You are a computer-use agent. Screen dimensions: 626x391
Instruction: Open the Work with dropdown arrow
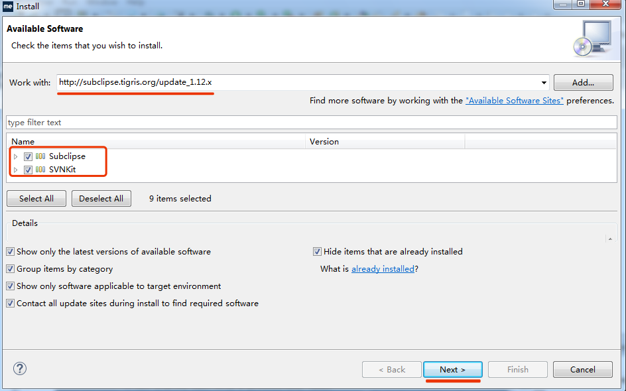pos(544,83)
